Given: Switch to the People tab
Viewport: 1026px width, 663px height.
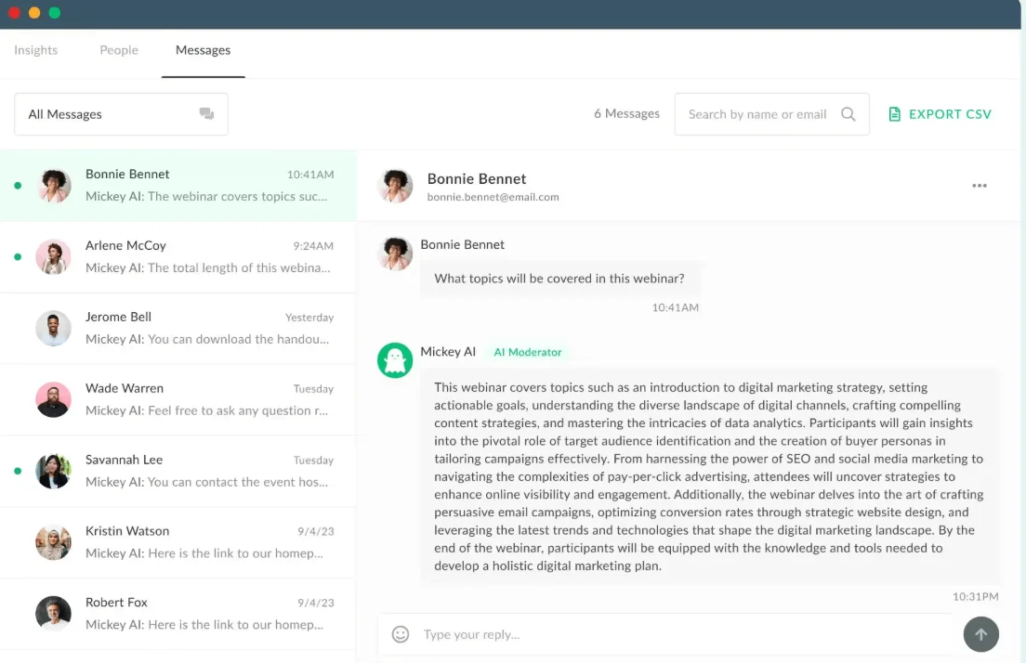Looking at the screenshot, I should (118, 50).
